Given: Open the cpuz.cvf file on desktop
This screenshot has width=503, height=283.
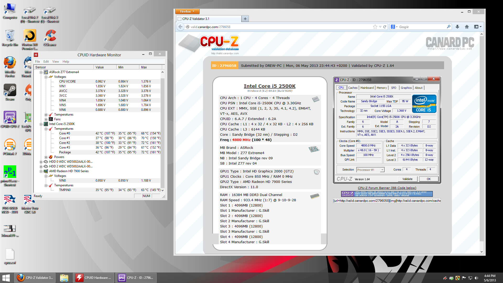Looking at the screenshot, I should (x=10, y=256).
